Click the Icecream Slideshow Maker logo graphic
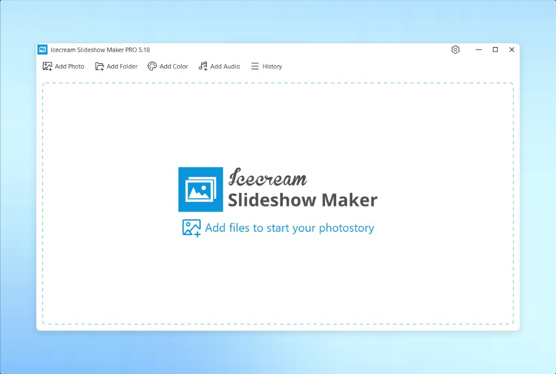The height and width of the screenshot is (374, 556). 200,189
